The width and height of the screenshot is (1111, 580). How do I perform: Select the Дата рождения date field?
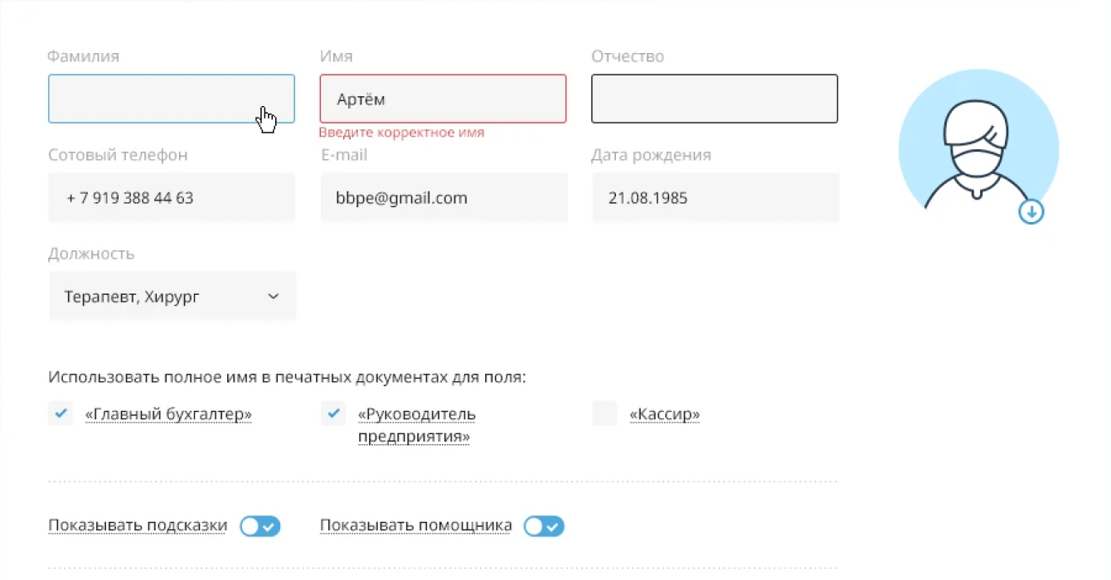coord(715,198)
